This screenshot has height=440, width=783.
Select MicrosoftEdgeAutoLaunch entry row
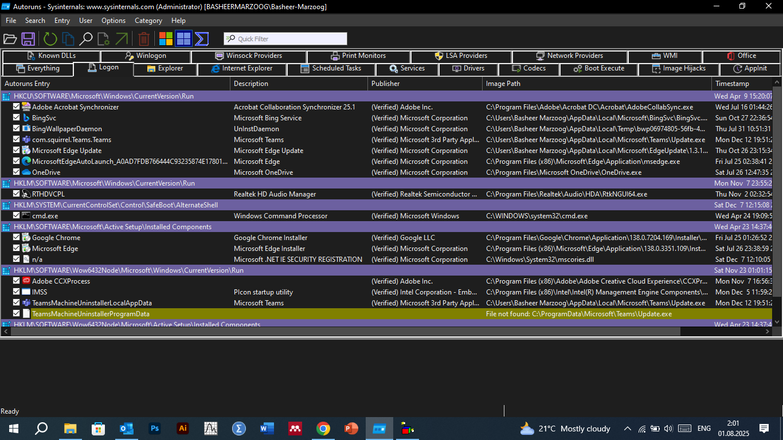(x=387, y=162)
